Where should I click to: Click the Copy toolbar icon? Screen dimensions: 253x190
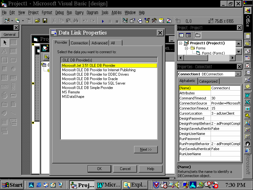[x=61, y=21]
